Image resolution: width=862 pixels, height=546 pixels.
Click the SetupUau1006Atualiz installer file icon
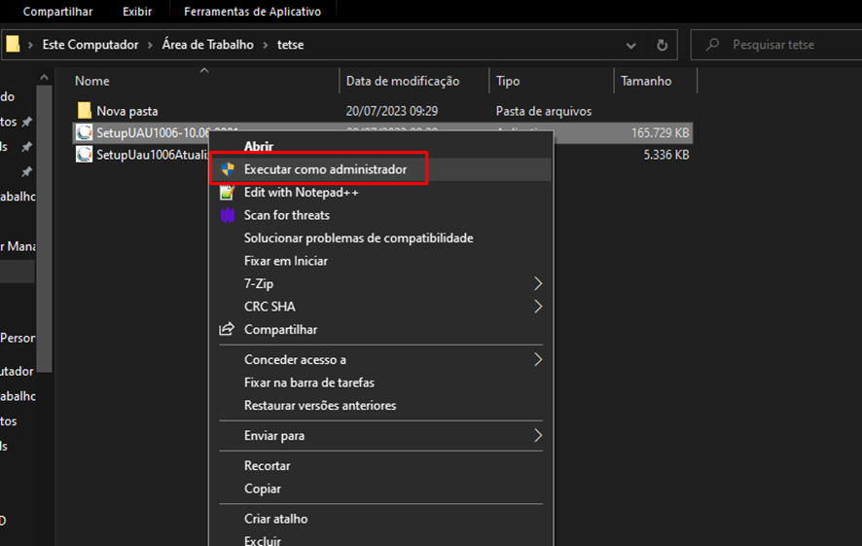(84, 155)
